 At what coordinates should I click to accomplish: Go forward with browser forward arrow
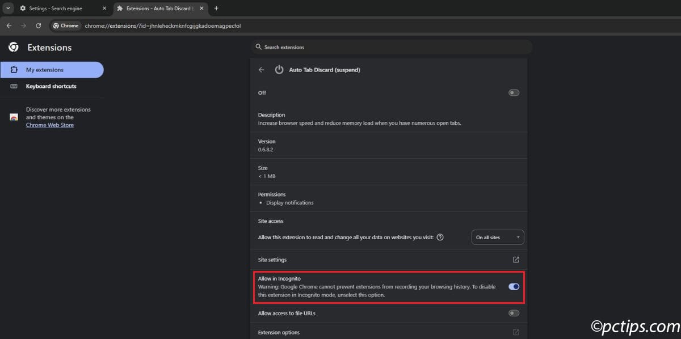pos(23,26)
